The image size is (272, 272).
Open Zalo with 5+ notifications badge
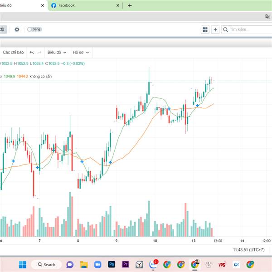coord(154,264)
